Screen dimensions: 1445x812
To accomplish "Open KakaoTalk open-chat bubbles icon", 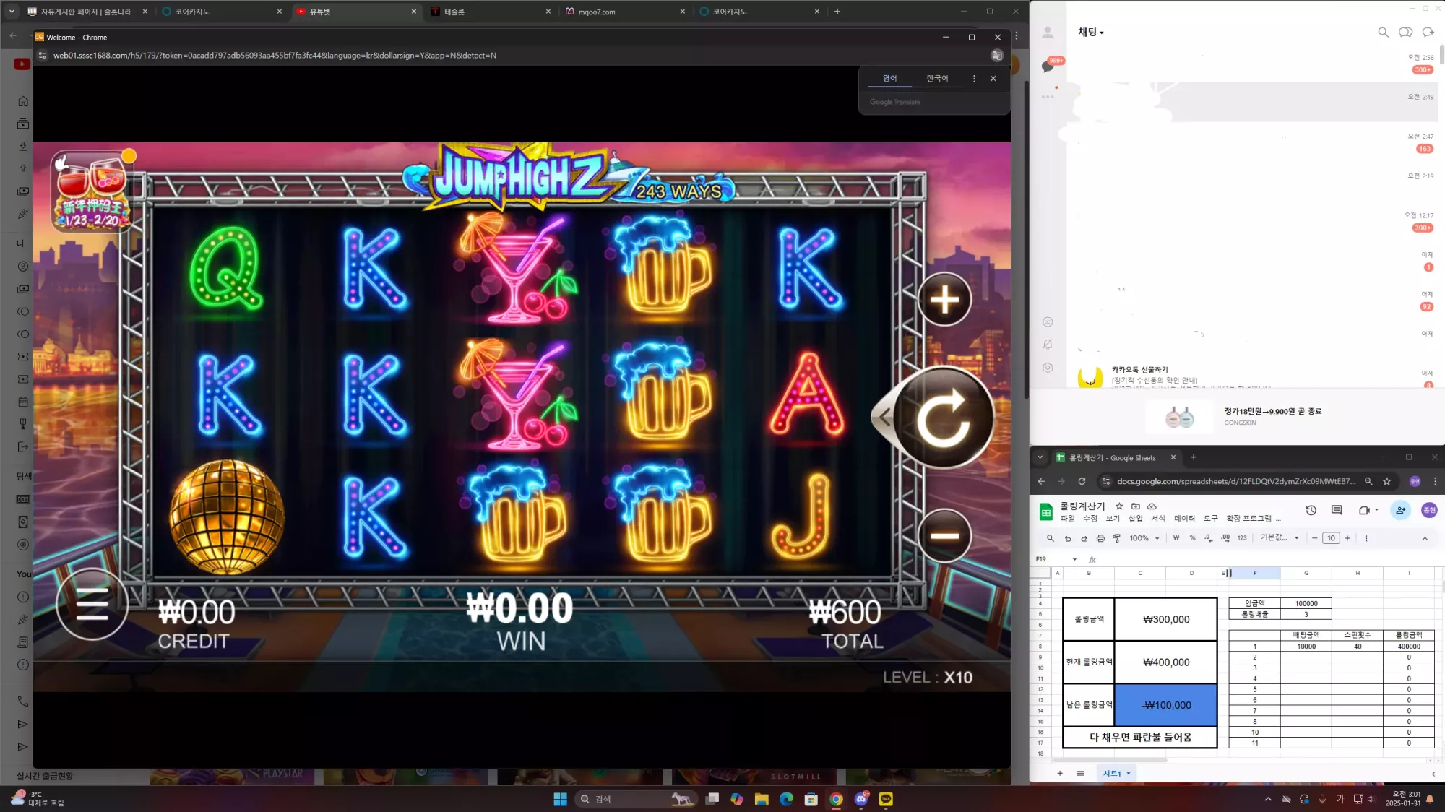I will pos(1405,33).
